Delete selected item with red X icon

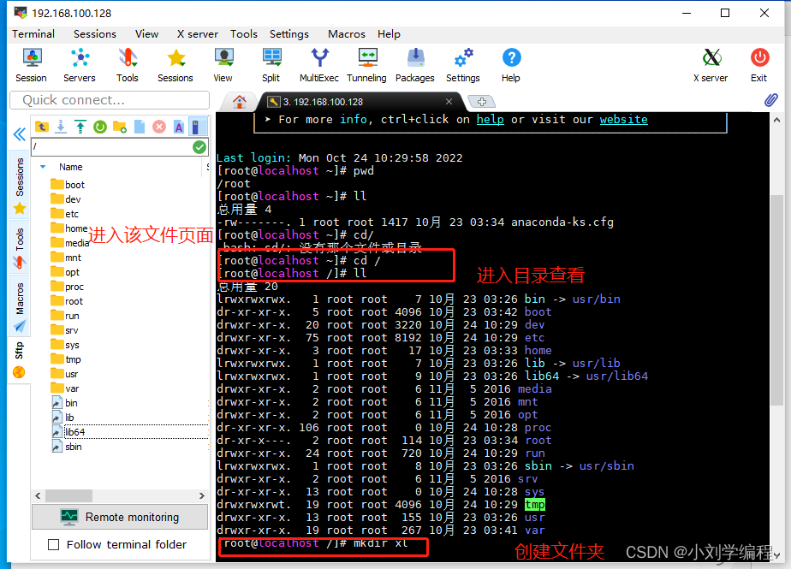(159, 127)
